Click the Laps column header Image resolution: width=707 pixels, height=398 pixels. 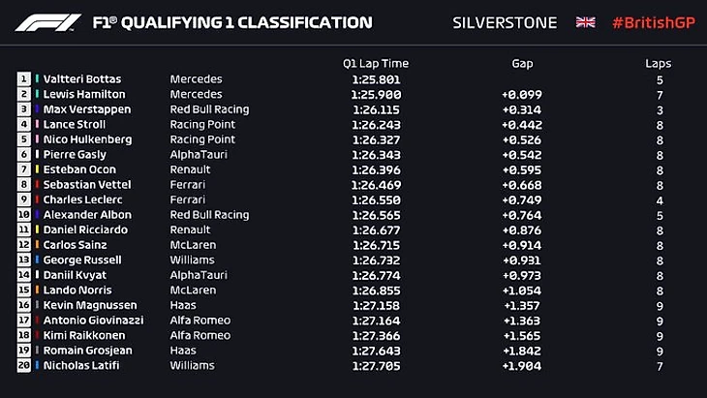point(659,64)
